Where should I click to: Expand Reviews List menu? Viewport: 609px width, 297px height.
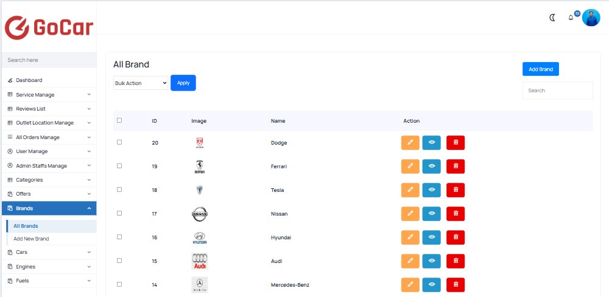[49, 109]
